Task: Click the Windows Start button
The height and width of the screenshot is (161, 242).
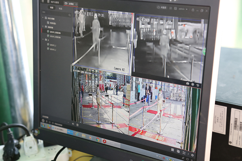Action: (43, 125)
